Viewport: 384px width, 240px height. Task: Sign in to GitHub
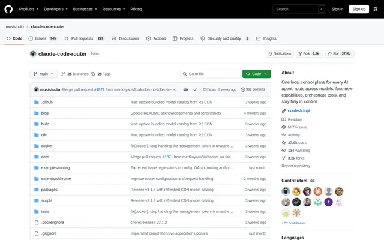(x=337, y=9)
